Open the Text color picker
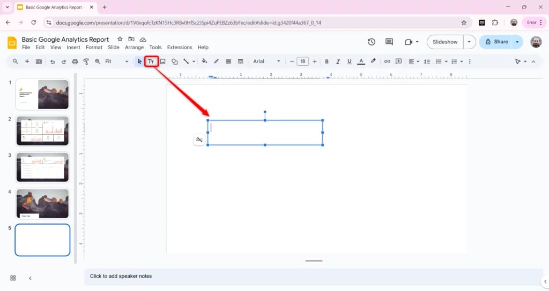Viewport: 549px width, 291px height. 361,62
